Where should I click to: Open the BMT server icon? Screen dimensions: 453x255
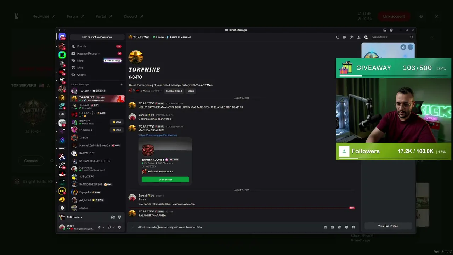click(62, 175)
